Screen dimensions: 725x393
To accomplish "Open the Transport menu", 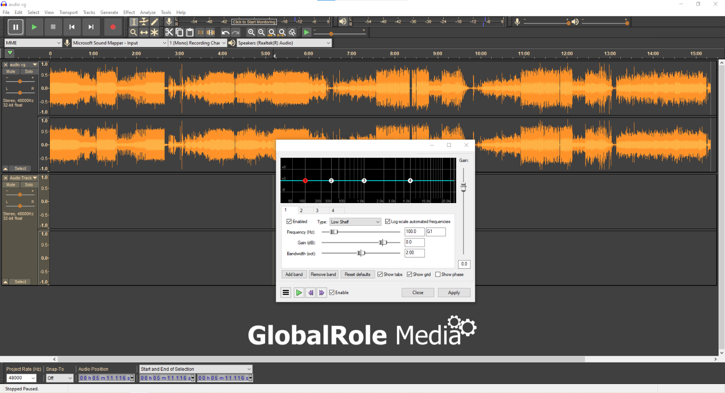I will [x=68, y=12].
